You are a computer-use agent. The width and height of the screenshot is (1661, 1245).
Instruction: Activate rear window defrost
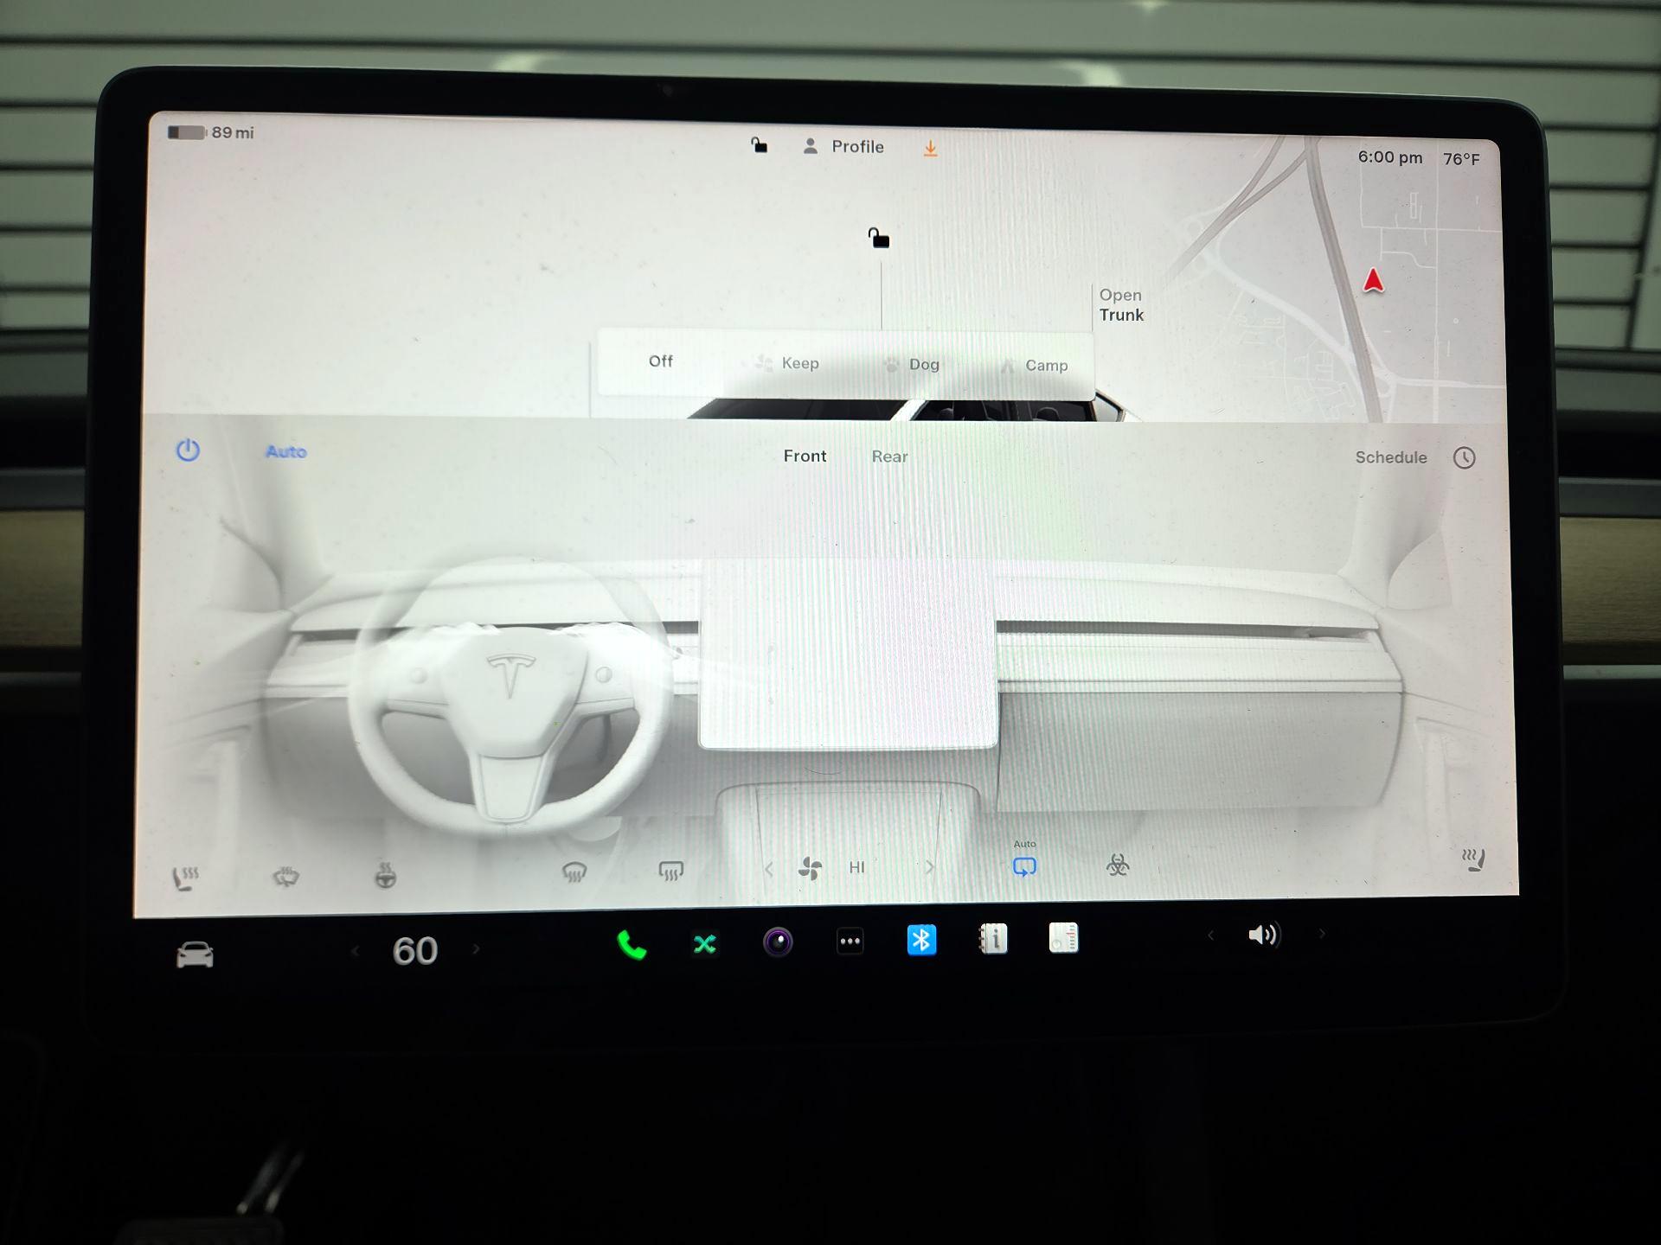671,871
